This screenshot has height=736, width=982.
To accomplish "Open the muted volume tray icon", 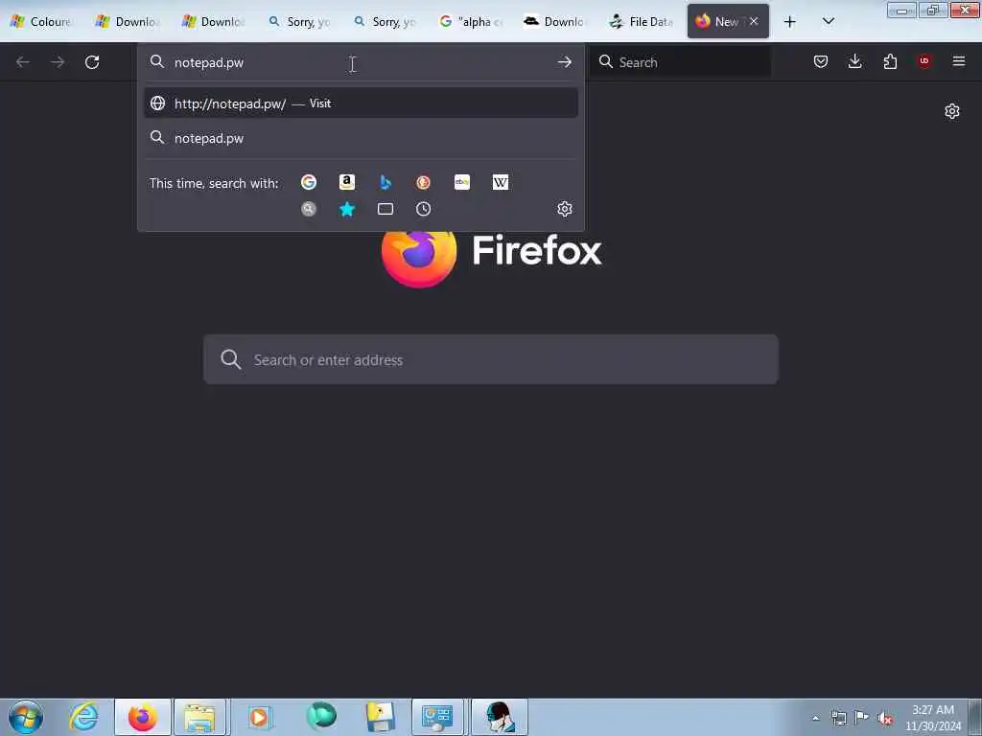I will pyautogui.click(x=885, y=719).
